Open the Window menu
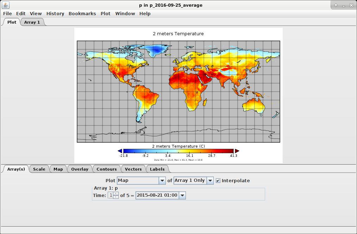This screenshot has width=357, height=234. (x=125, y=14)
